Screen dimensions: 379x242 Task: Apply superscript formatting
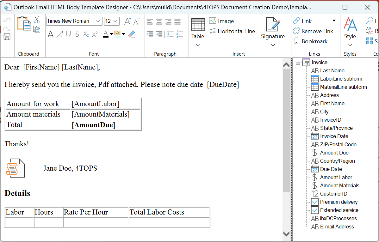(94, 34)
